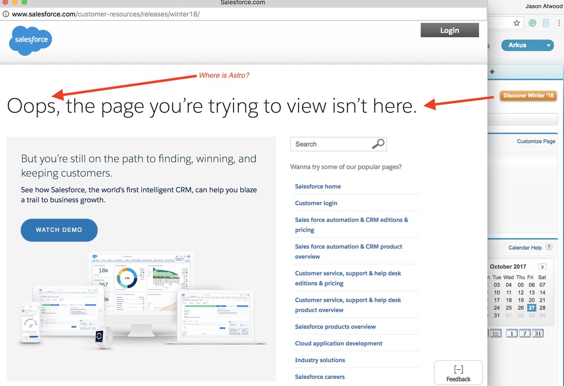The height and width of the screenshot is (386, 564).
Task: Click the Login button
Action: pos(450,30)
